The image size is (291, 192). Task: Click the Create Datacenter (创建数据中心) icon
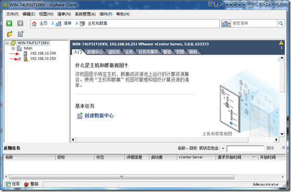80,116
